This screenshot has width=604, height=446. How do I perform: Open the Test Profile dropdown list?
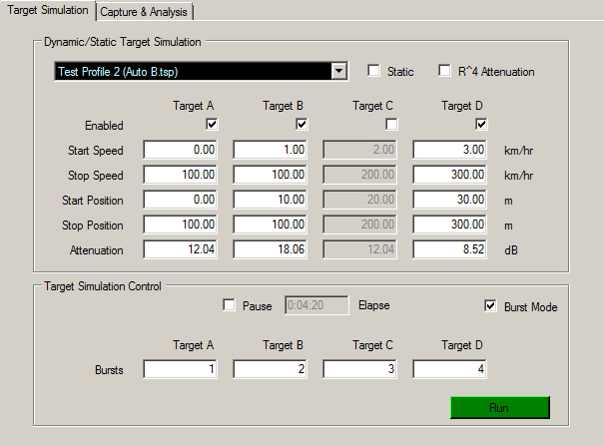(338, 72)
